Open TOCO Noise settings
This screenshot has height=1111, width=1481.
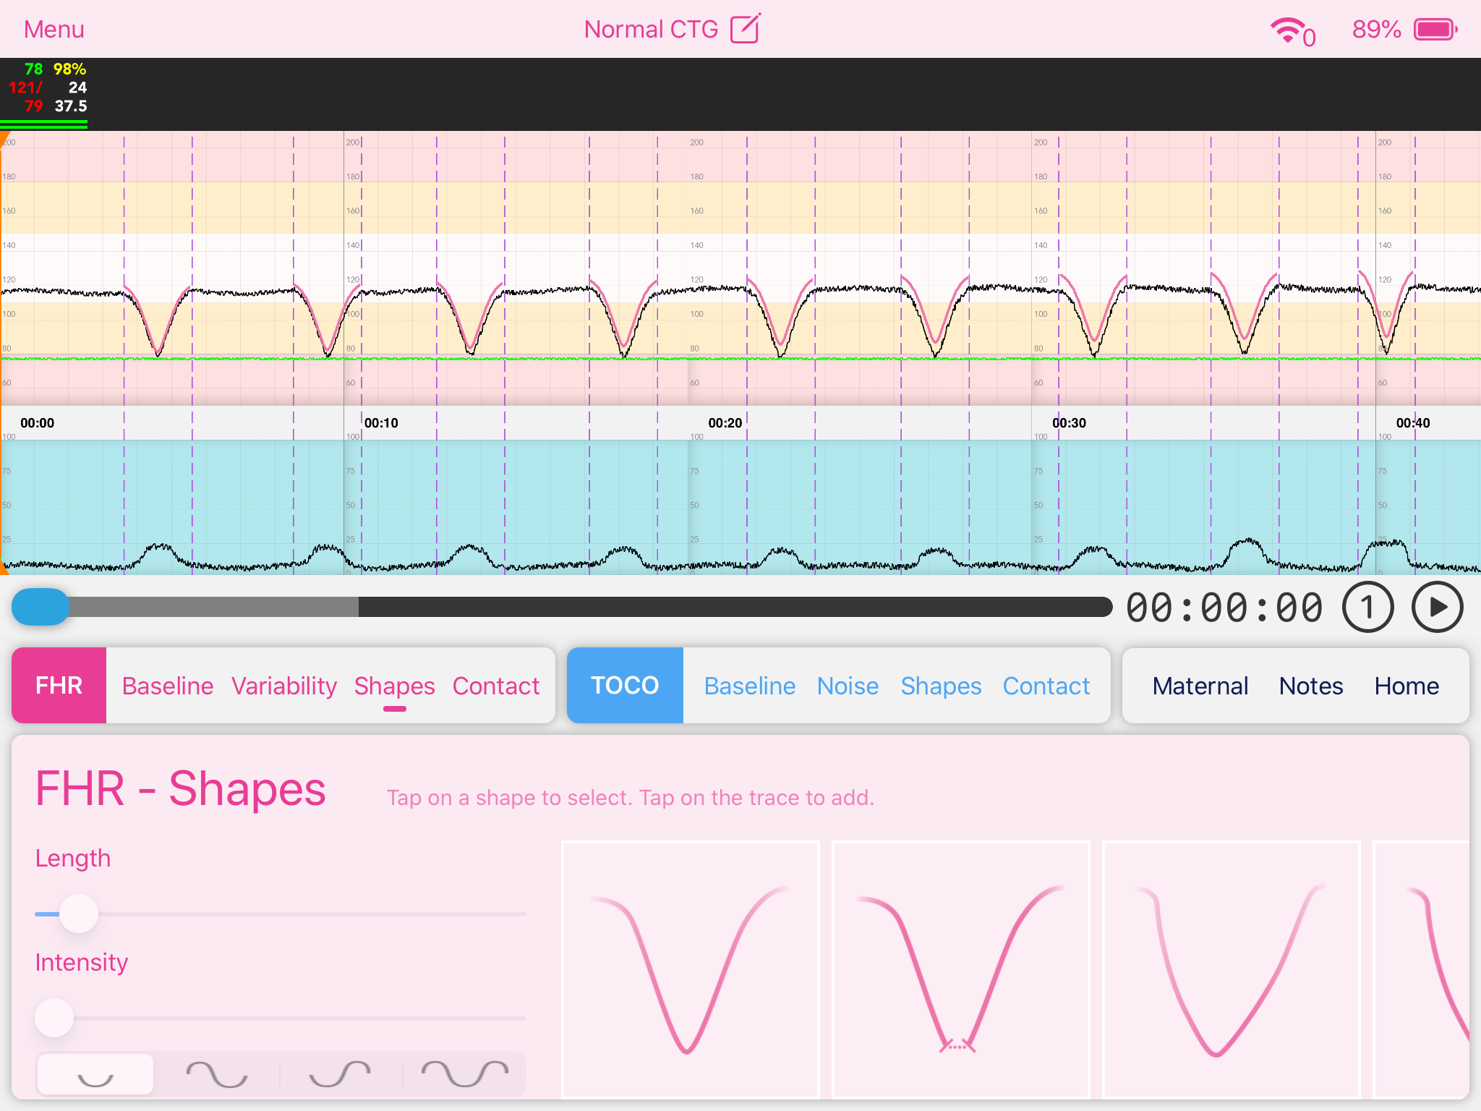(x=848, y=686)
